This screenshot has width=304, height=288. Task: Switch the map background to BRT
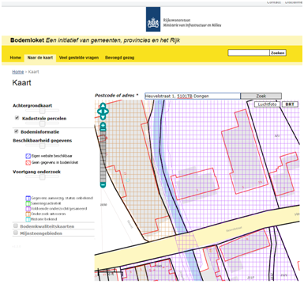tap(290, 104)
